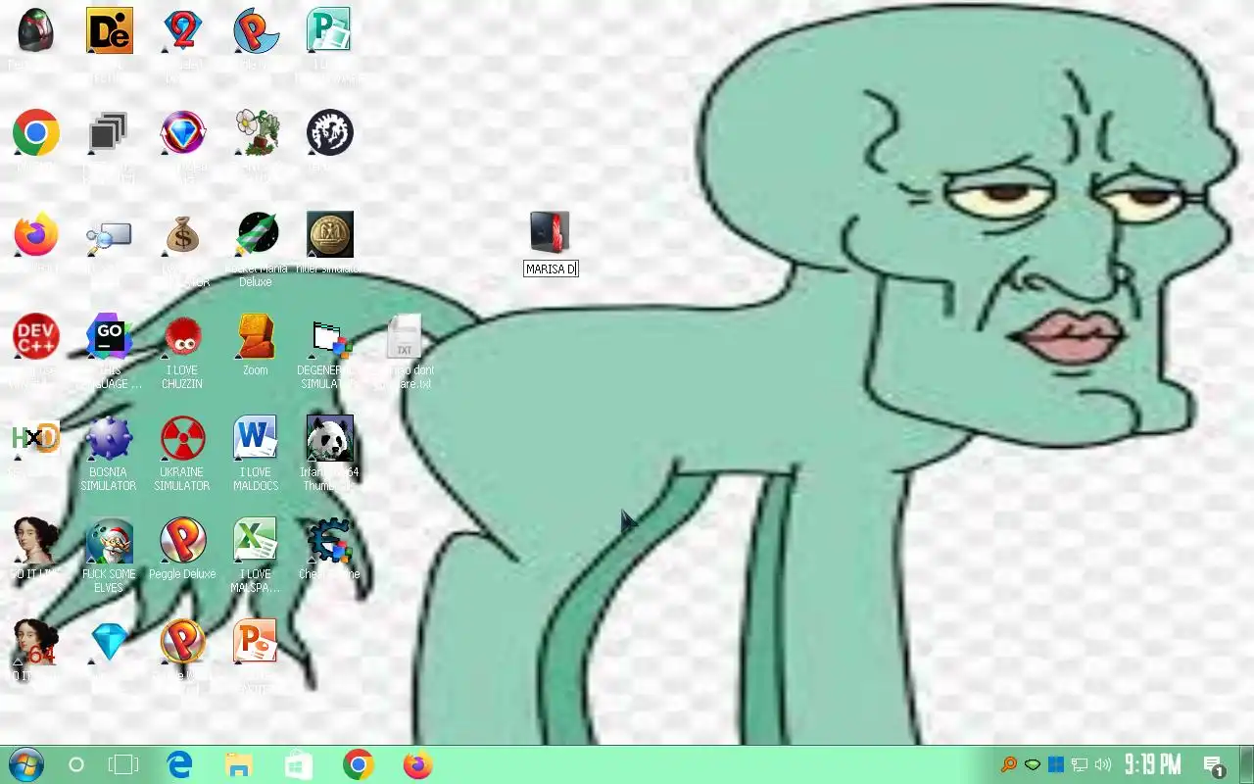Open the Cheat Engine gear icon

tap(329, 540)
